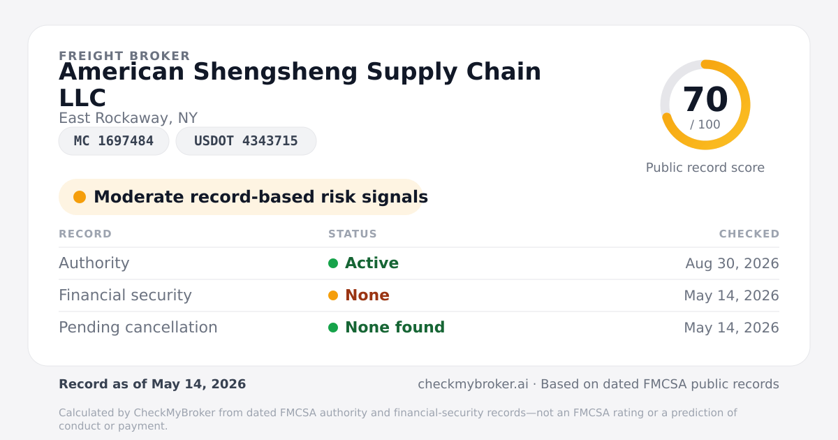This screenshot has height=440, width=838.
Task: Click the orange dot in risk signals banner
Action: pyautogui.click(x=80, y=197)
